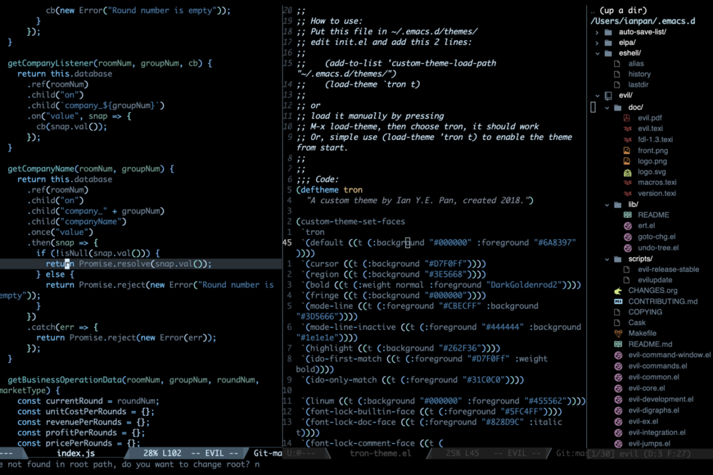The width and height of the screenshot is (713, 475).
Task: Click the CHANGES.org unicorn icon
Action: coord(618,291)
